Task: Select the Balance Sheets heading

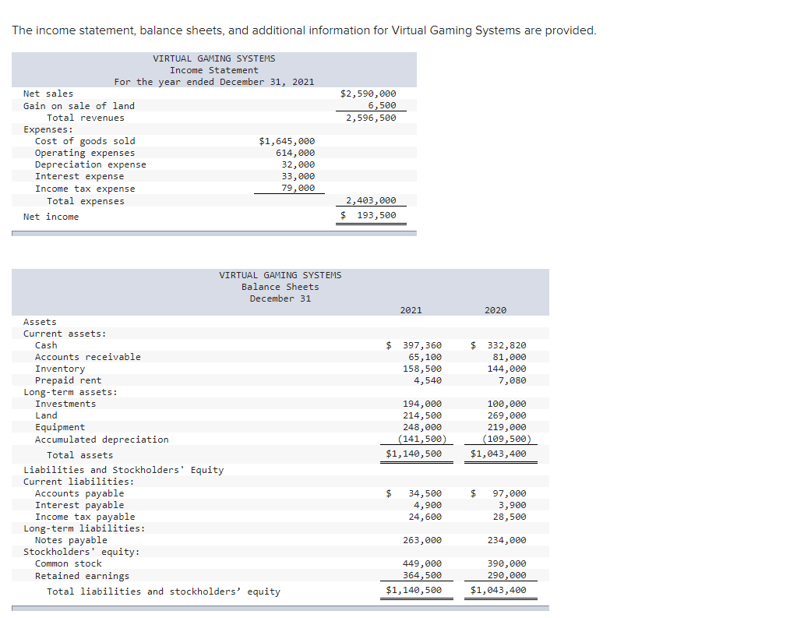Action: click(x=280, y=286)
